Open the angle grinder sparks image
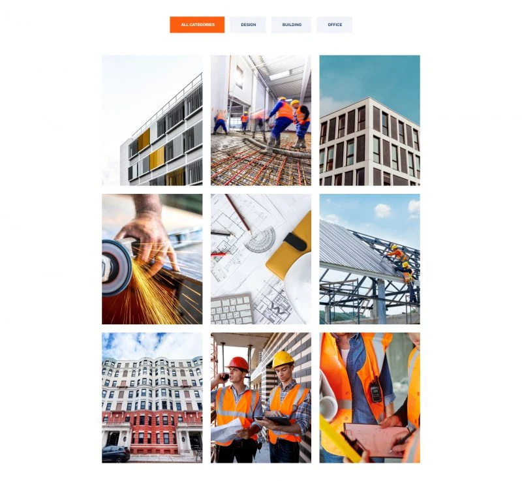The height and width of the screenshot is (481, 522). tap(152, 259)
